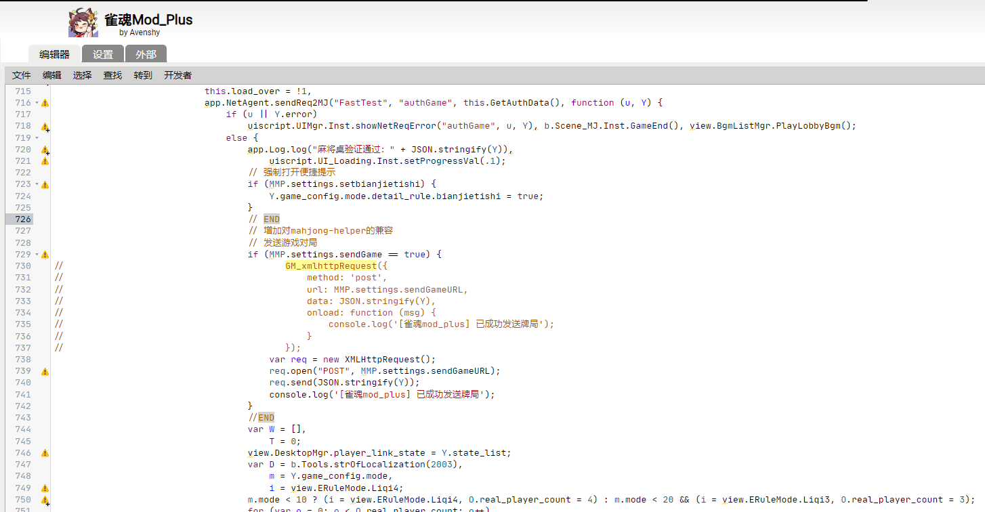Click the 'uiscript.UI_Loading.Inst.setProgressVal(.1);' line
985x512 pixels.
[x=387, y=161]
